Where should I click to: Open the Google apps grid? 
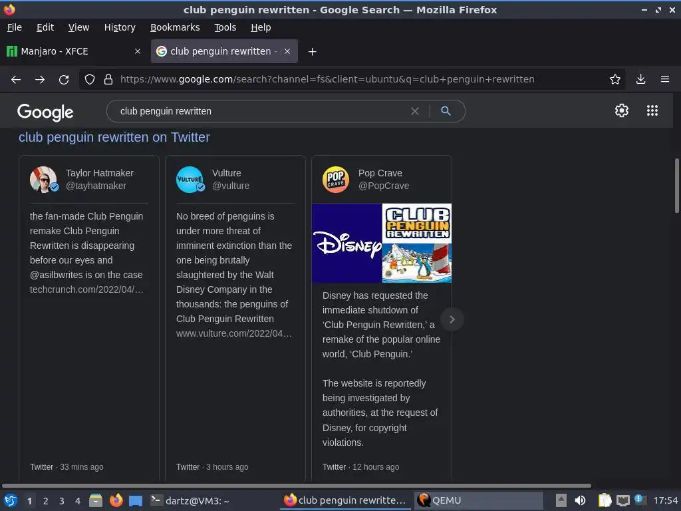(652, 110)
